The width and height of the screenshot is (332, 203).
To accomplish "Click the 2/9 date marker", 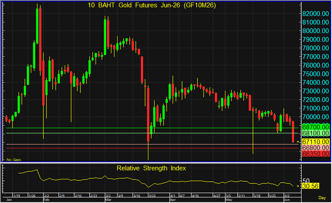I will [x=62, y=196].
